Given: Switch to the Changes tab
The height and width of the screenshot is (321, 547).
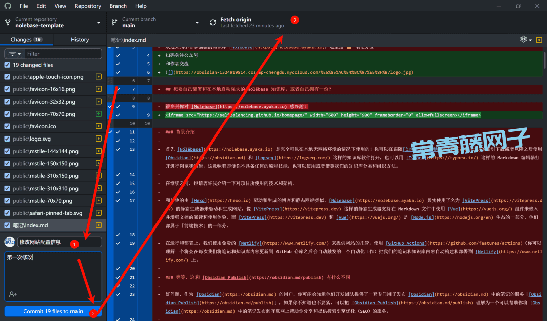Looking at the screenshot, I should tap(26, 40).
